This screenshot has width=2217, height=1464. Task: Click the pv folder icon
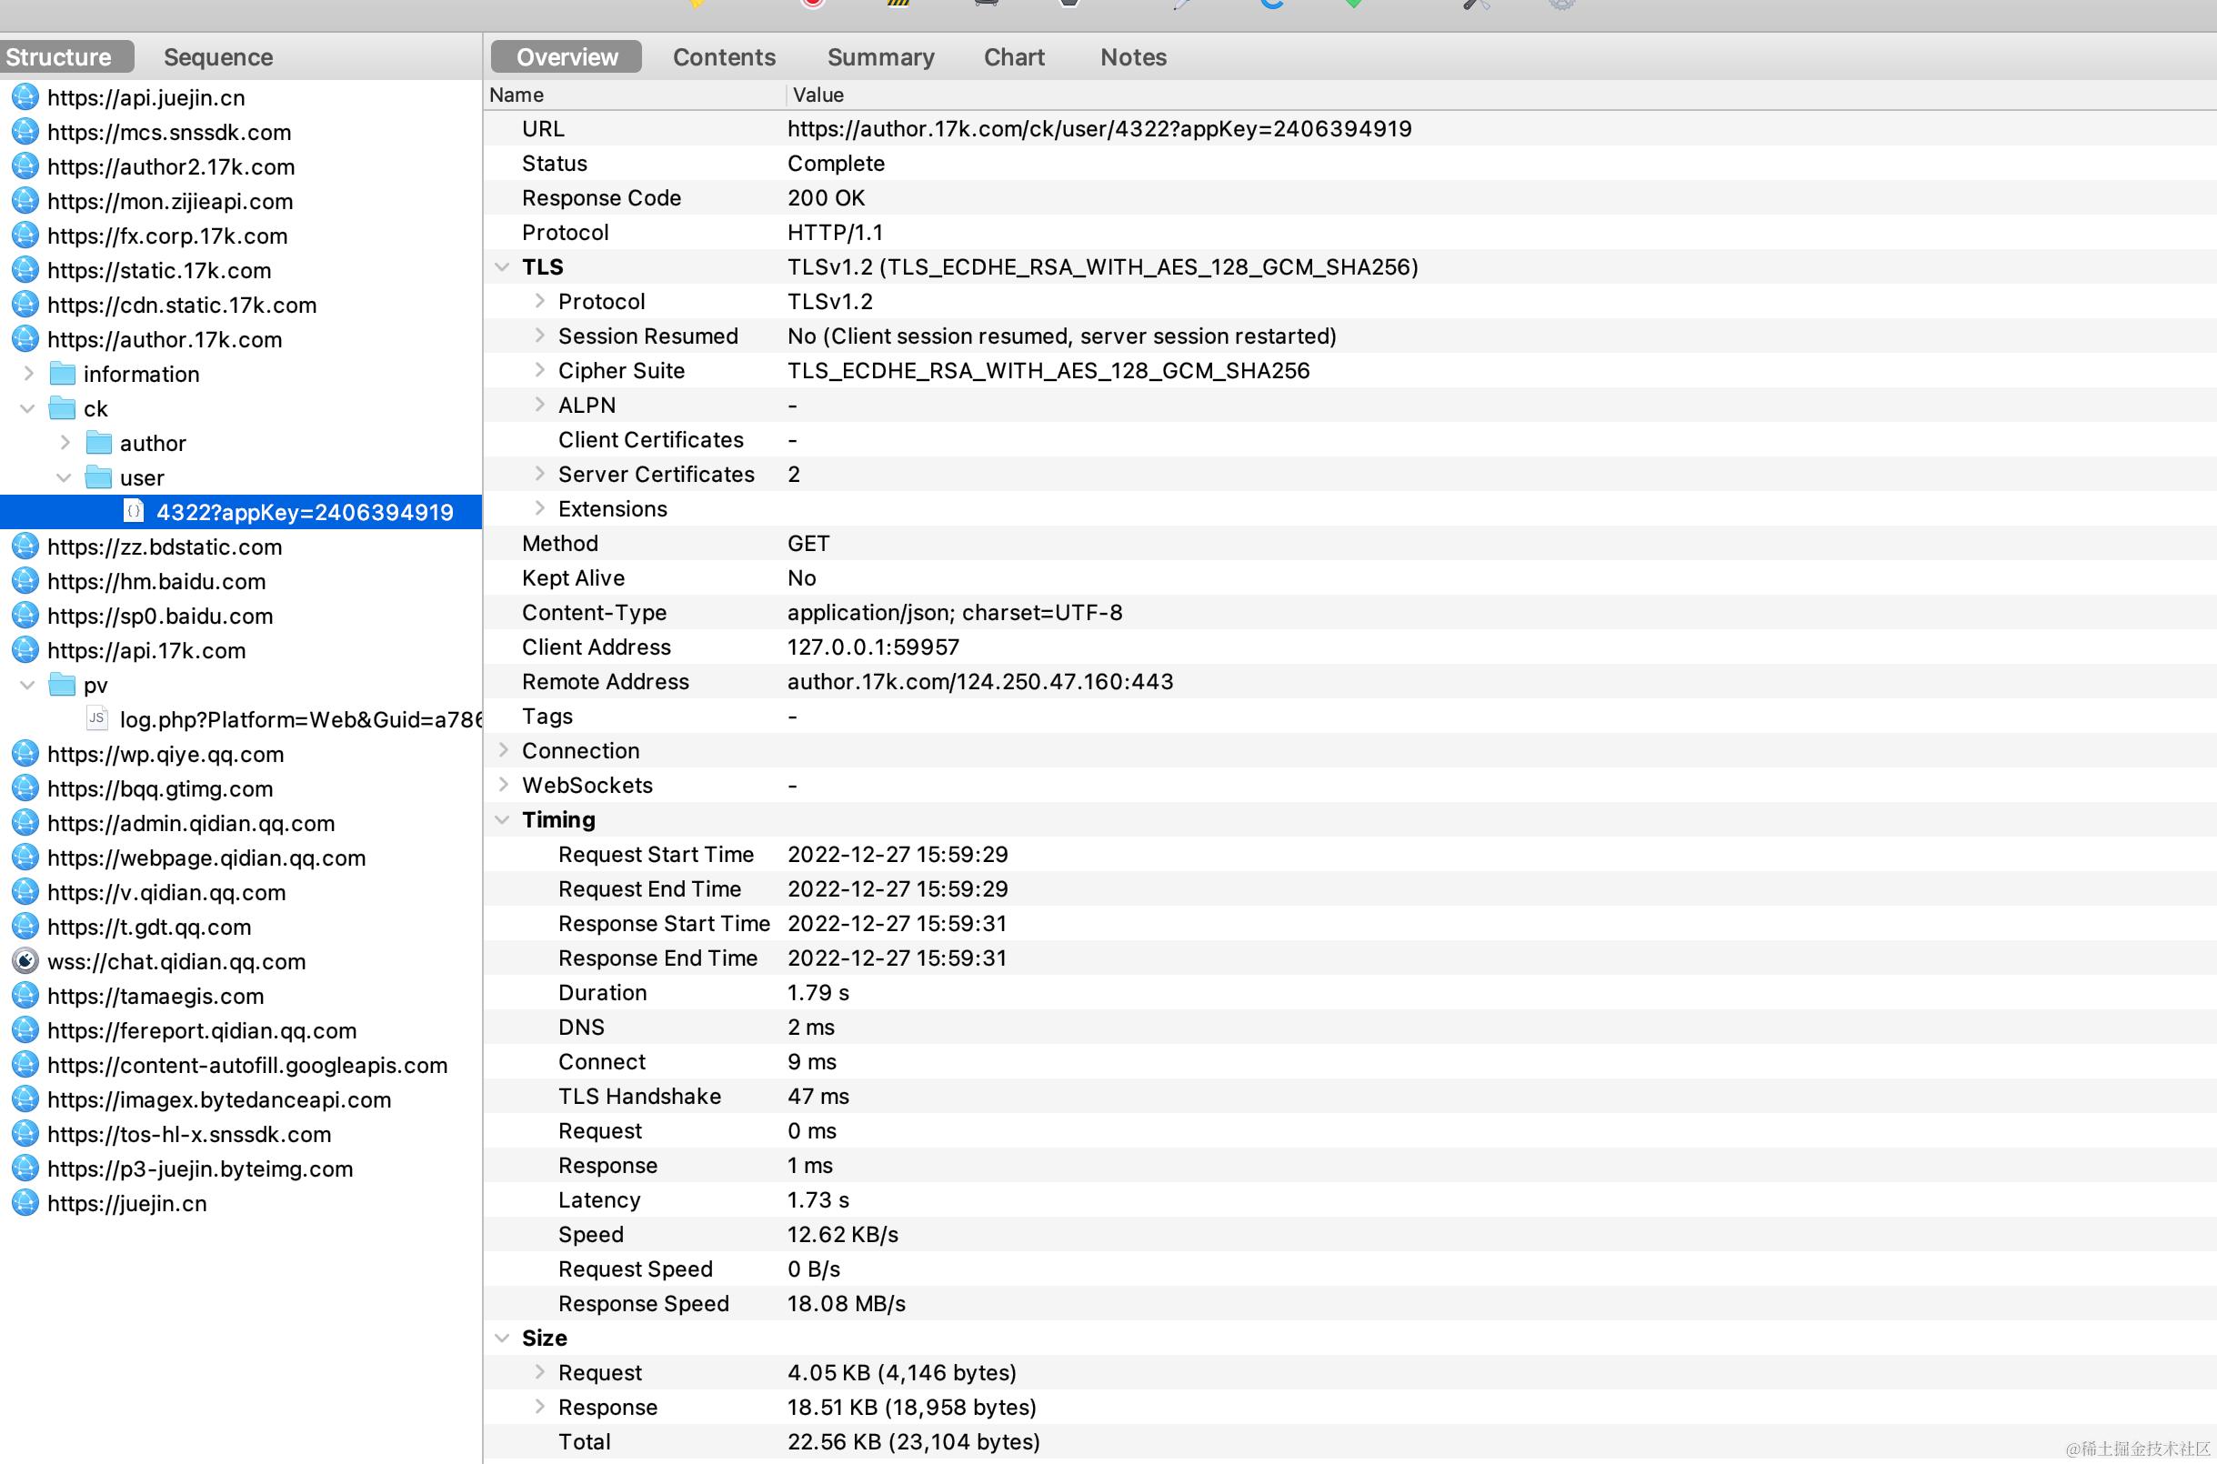tap(63, 685)
